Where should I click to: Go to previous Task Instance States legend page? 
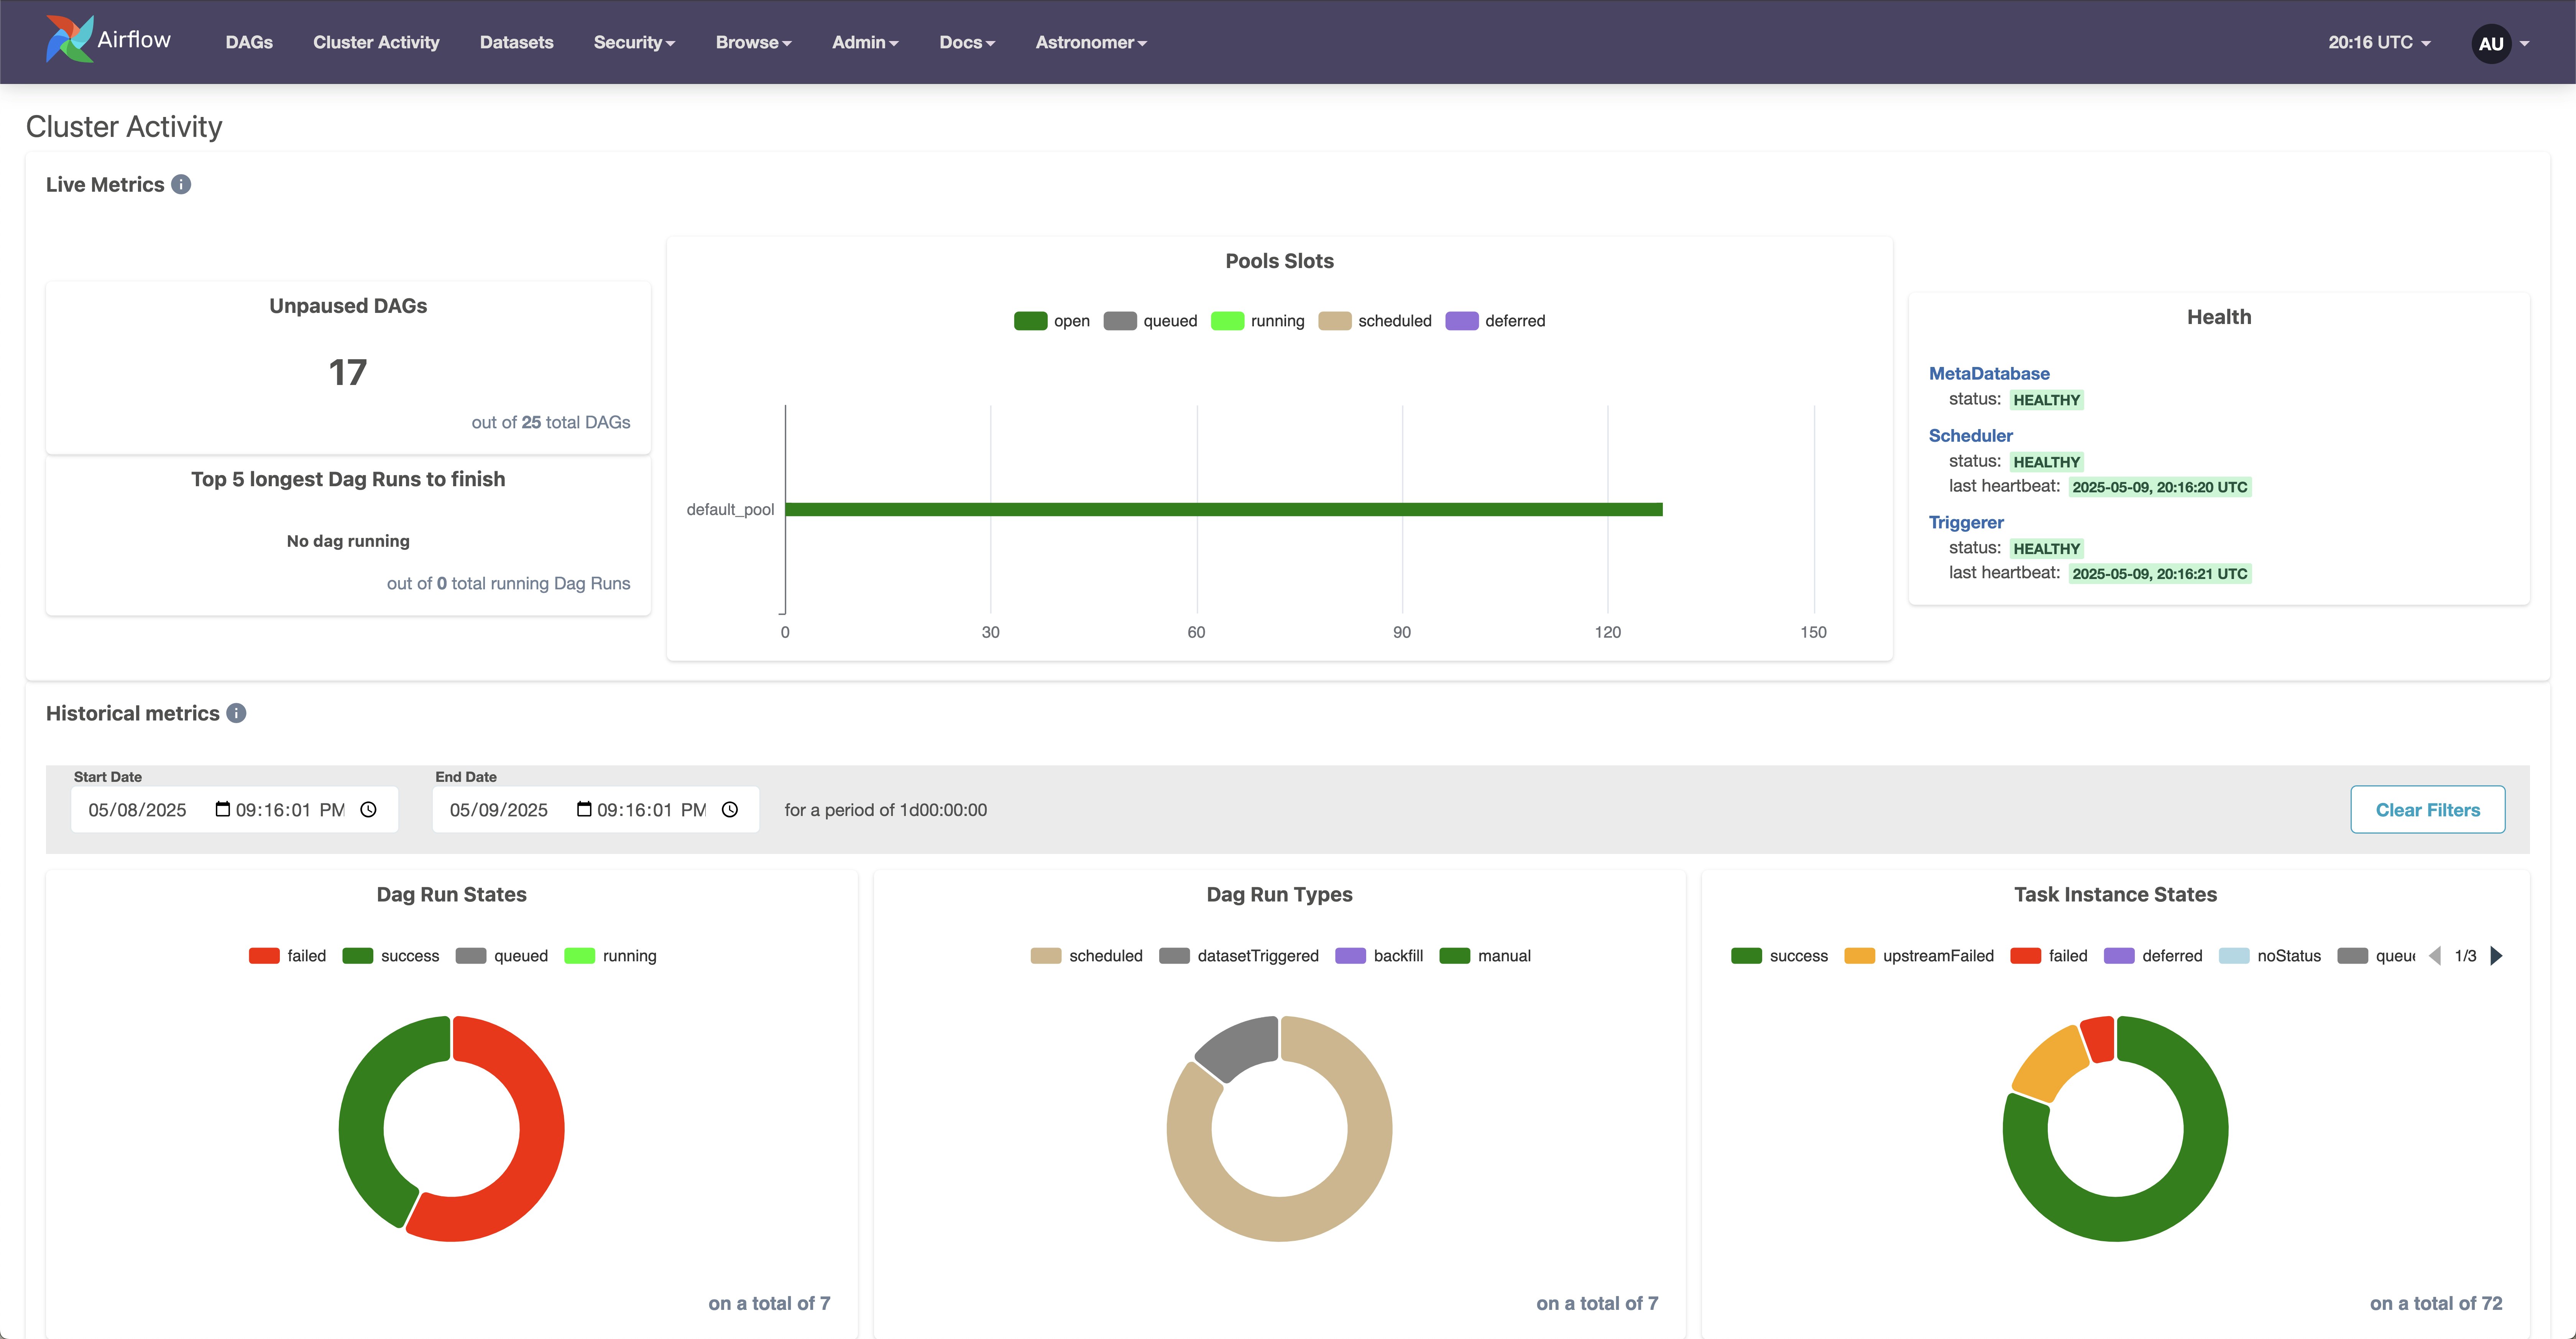click(x=2434, y=955)
